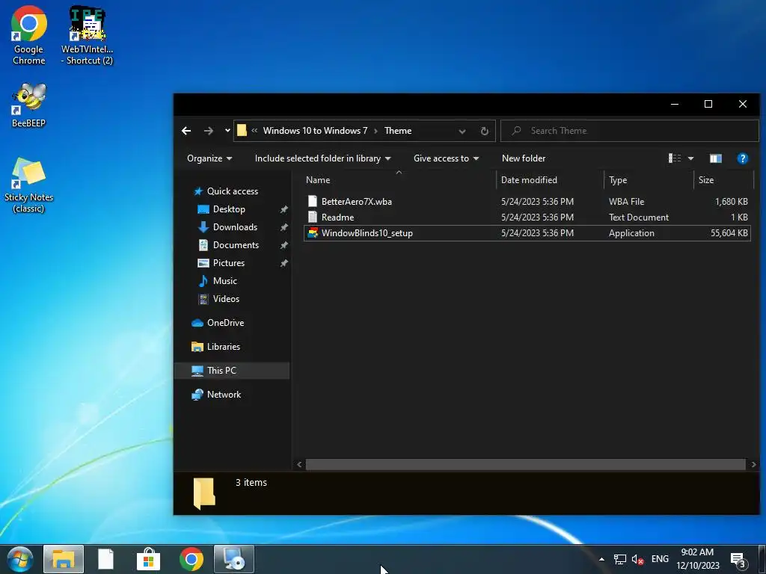Launch BeeBEEP desktop shortcut
Screen dimensions: 766x574
click(29, 105)
